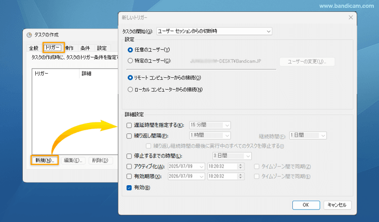Viewport: 379px width, 222px height.
Task: Select リモート コンピューターからの接続 option
Action: 130,78
